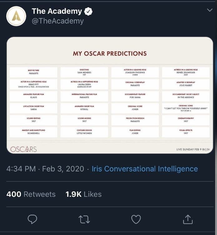
Task: Click the verified badge next to The Academy
Action: click(89, 12)
